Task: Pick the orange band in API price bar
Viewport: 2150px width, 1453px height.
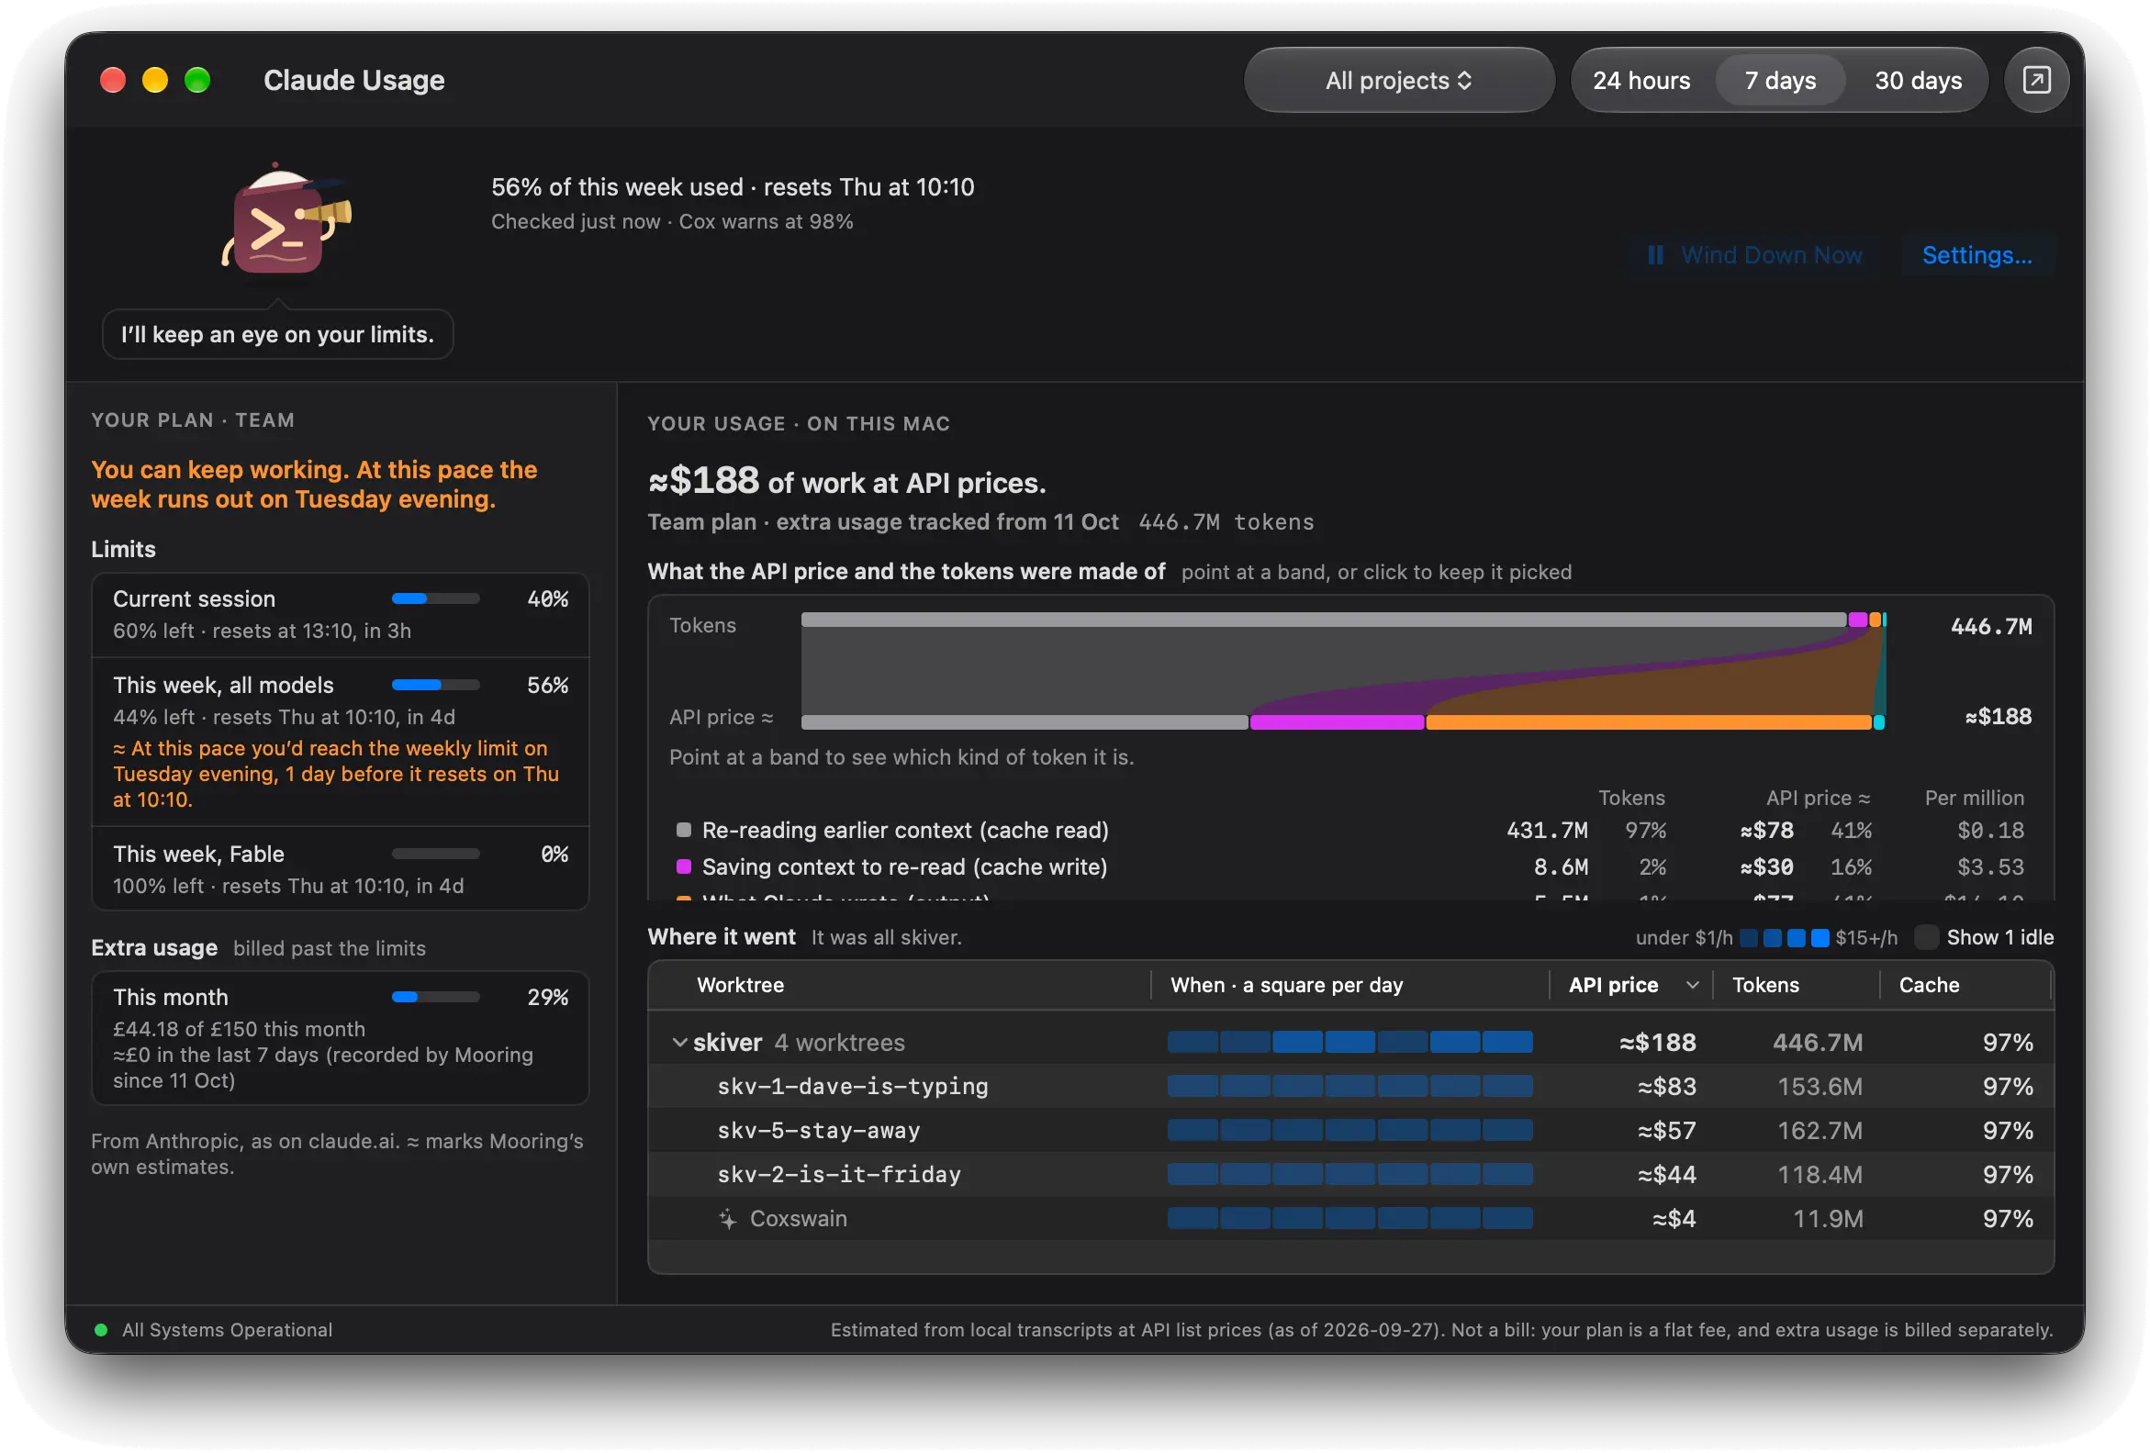Action: pyautogui.click(x=1648, y=722)
